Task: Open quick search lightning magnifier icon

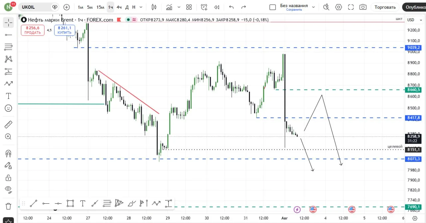Action: tap(326, 7)
